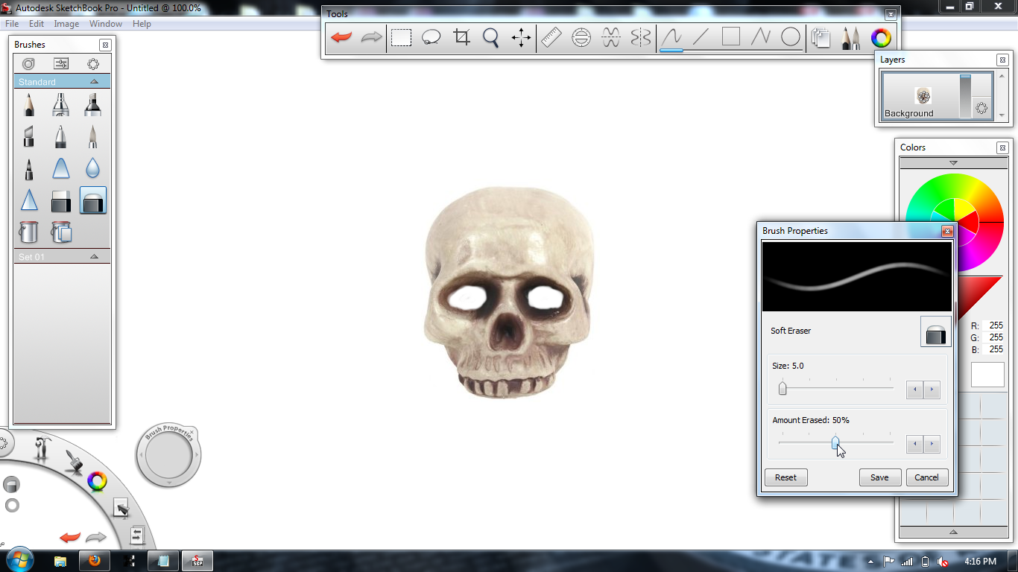Screen dimensions: 1018x572
Task: Choose the Paintbrush with bristle tip
Action: pyautogui.click(x=93, y=136)
